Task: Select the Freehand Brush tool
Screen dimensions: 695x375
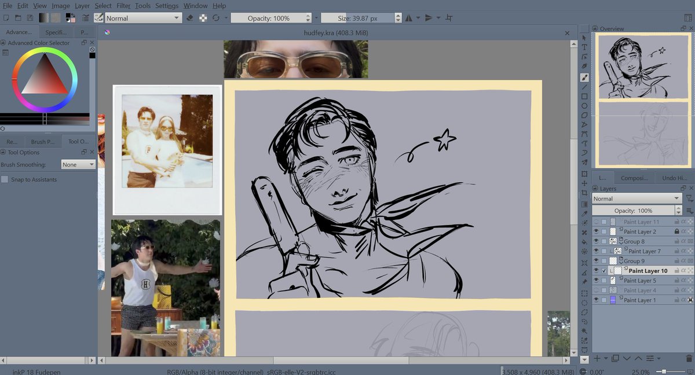Action: [x=584, y=77]
